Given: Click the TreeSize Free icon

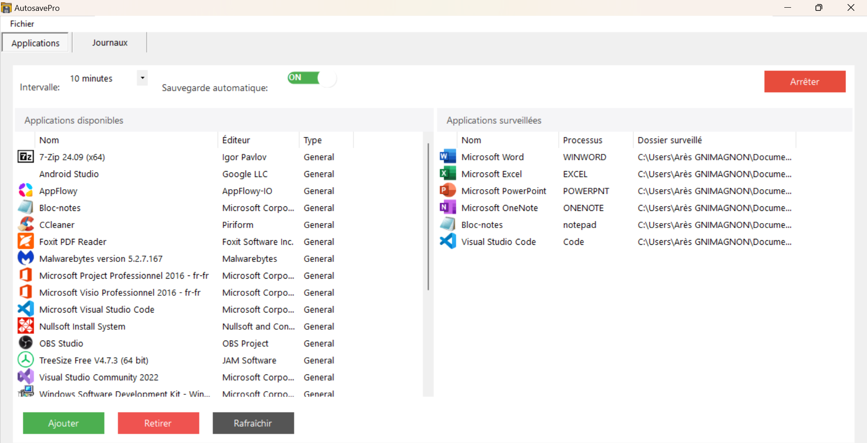Looking at the screenshot, I should tap(26, 360).
